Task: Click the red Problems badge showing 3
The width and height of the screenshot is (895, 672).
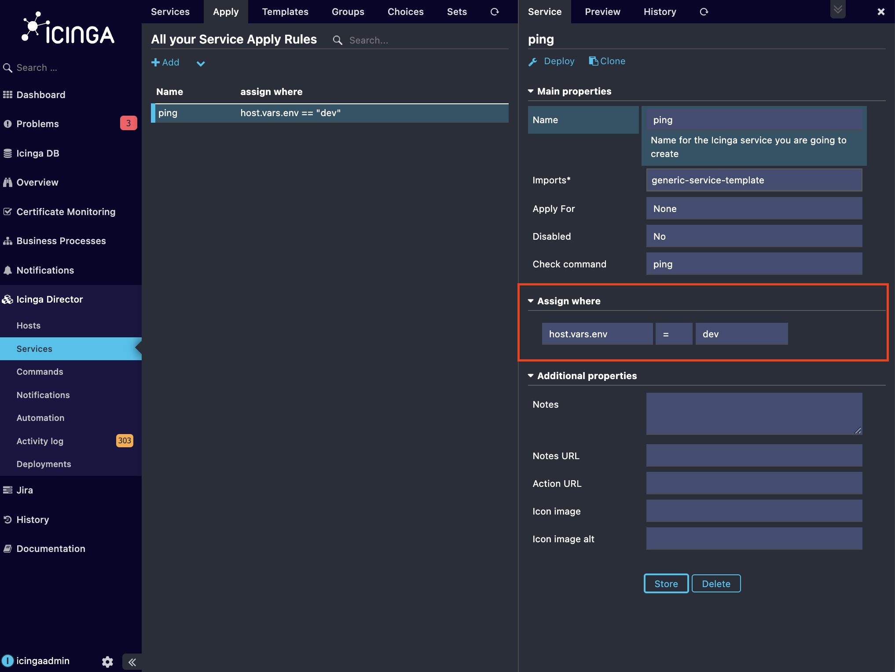Action: tap(128, 124)
